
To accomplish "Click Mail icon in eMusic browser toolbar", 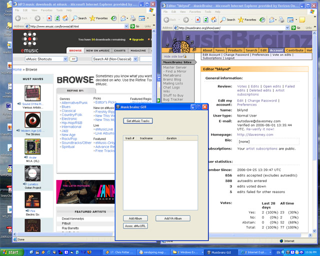I will coord(123,18).
